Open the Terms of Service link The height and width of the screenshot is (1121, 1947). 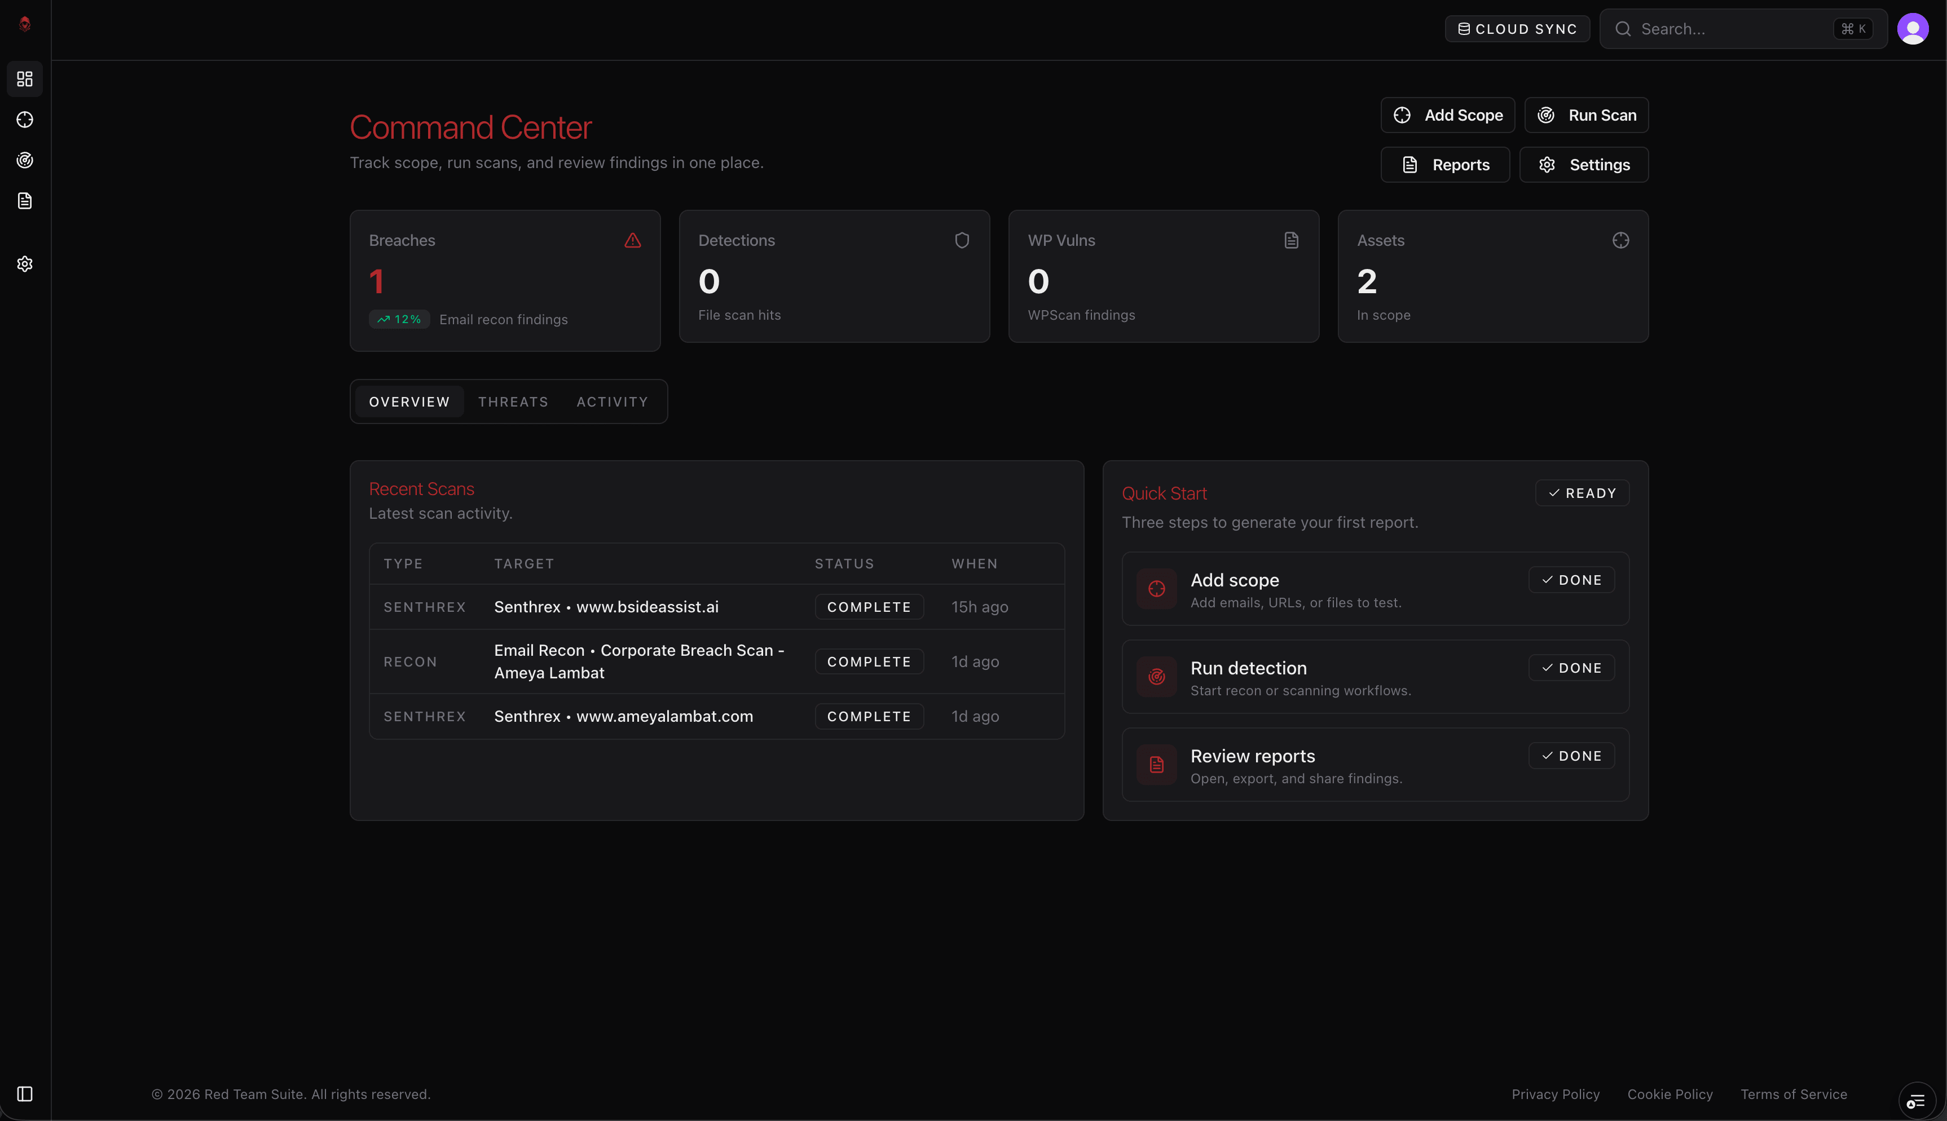[1794, 1094]
